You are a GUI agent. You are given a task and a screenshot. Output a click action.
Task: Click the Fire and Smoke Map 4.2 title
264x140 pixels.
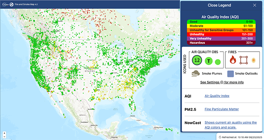26,4
